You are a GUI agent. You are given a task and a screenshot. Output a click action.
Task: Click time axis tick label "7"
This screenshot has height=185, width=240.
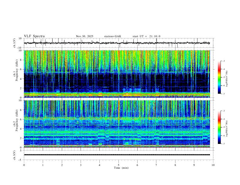tap(156, 165)
